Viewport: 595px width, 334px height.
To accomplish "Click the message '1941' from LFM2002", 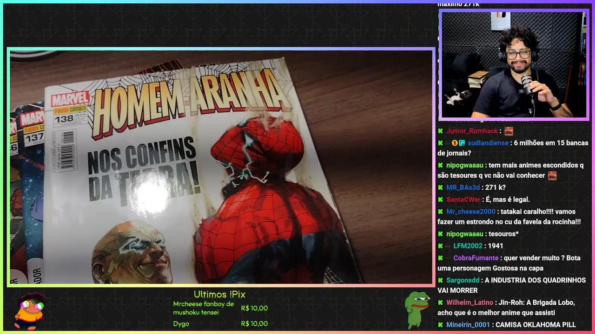I will 496,246.
